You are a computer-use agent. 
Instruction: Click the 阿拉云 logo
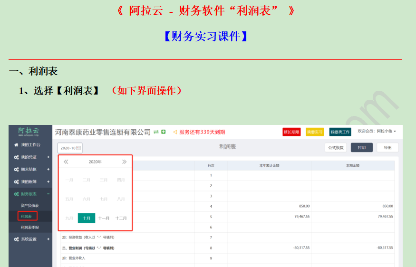(29, 132)
